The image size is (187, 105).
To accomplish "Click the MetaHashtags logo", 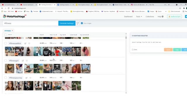I will pos(15,16).
